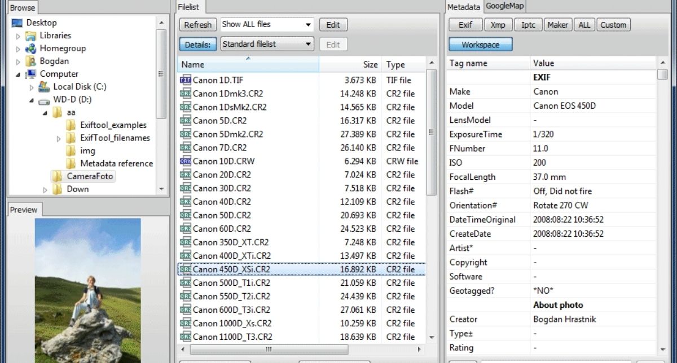
Task: Toggle the Details: button
Action: pos(197,45)
